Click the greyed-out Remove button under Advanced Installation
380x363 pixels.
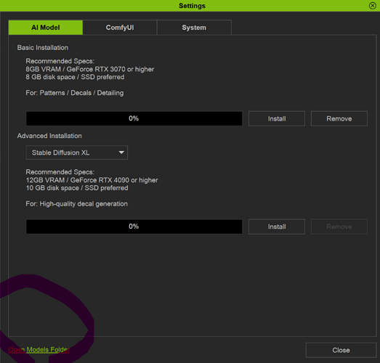point(339,227)
